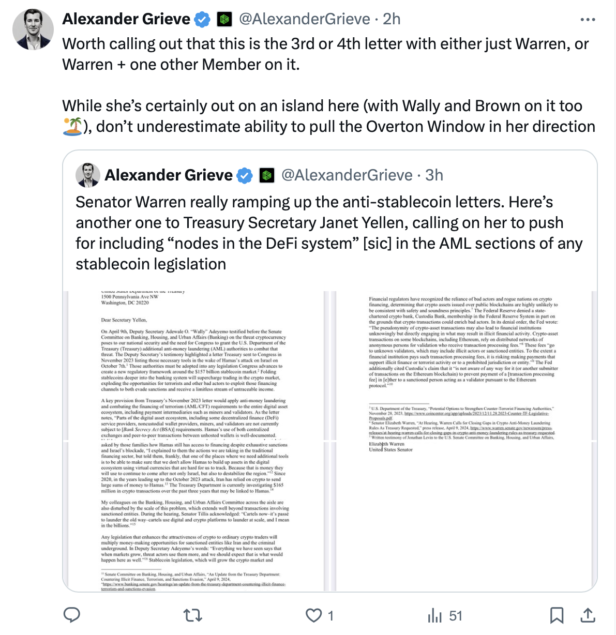Open Alexander Grieve display name in main tweet
Image resolution: width=616 pixels, height=635 pixels.
point(126,19)
